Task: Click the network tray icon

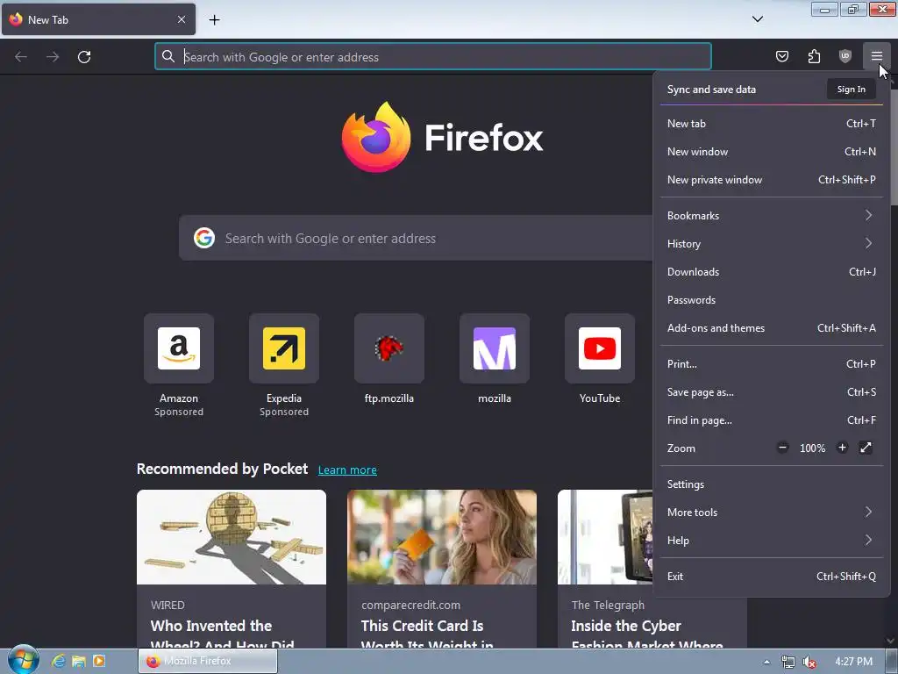Action: tap(788, 662)
